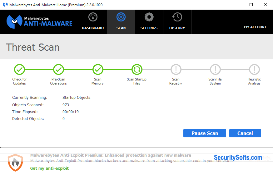Click the Detected Objects label
This screenshot has height=179, width=273.
pos(28,119)
